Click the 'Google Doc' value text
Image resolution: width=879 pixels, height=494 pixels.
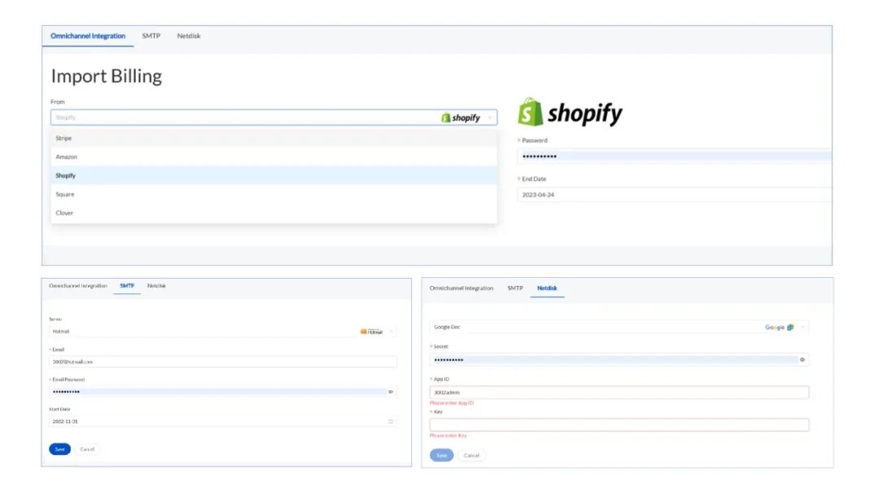447,327
